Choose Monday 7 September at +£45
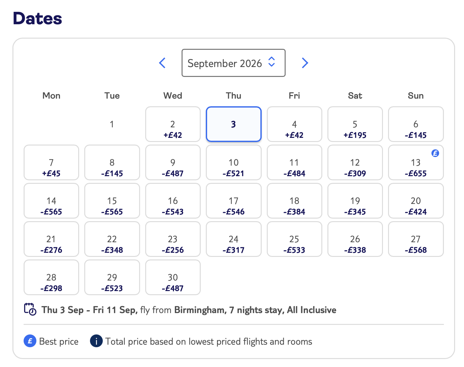Screen dimensions: 464x367 (x=51, y=162)
